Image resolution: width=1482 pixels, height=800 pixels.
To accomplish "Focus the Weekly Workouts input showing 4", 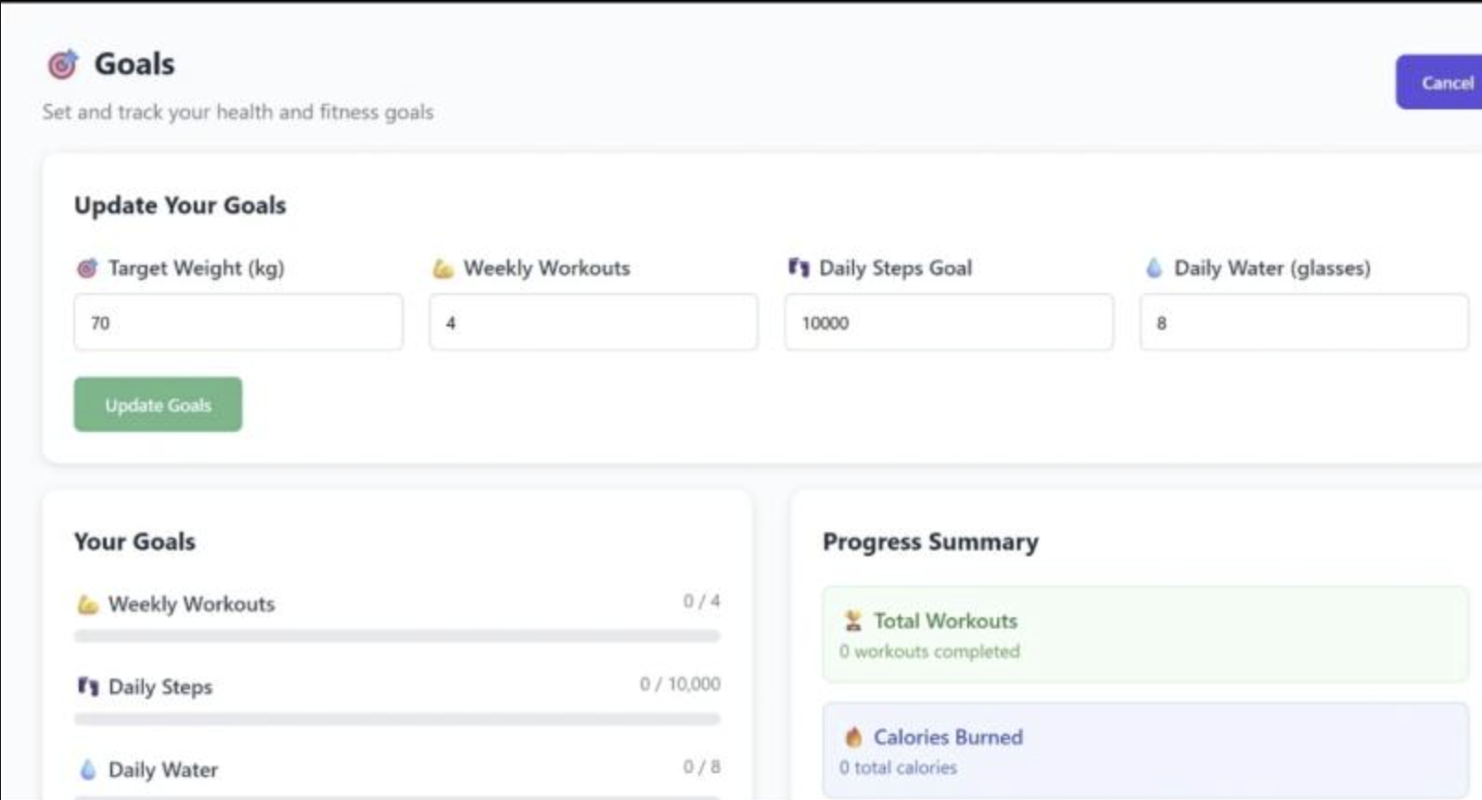I will pos(594,323).
